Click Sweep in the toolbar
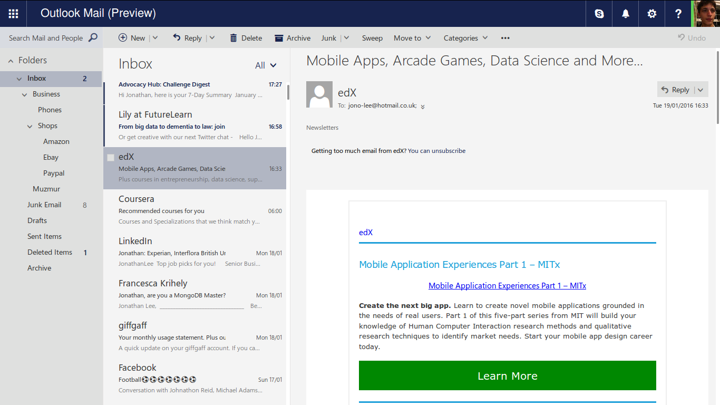 point(372,38)
